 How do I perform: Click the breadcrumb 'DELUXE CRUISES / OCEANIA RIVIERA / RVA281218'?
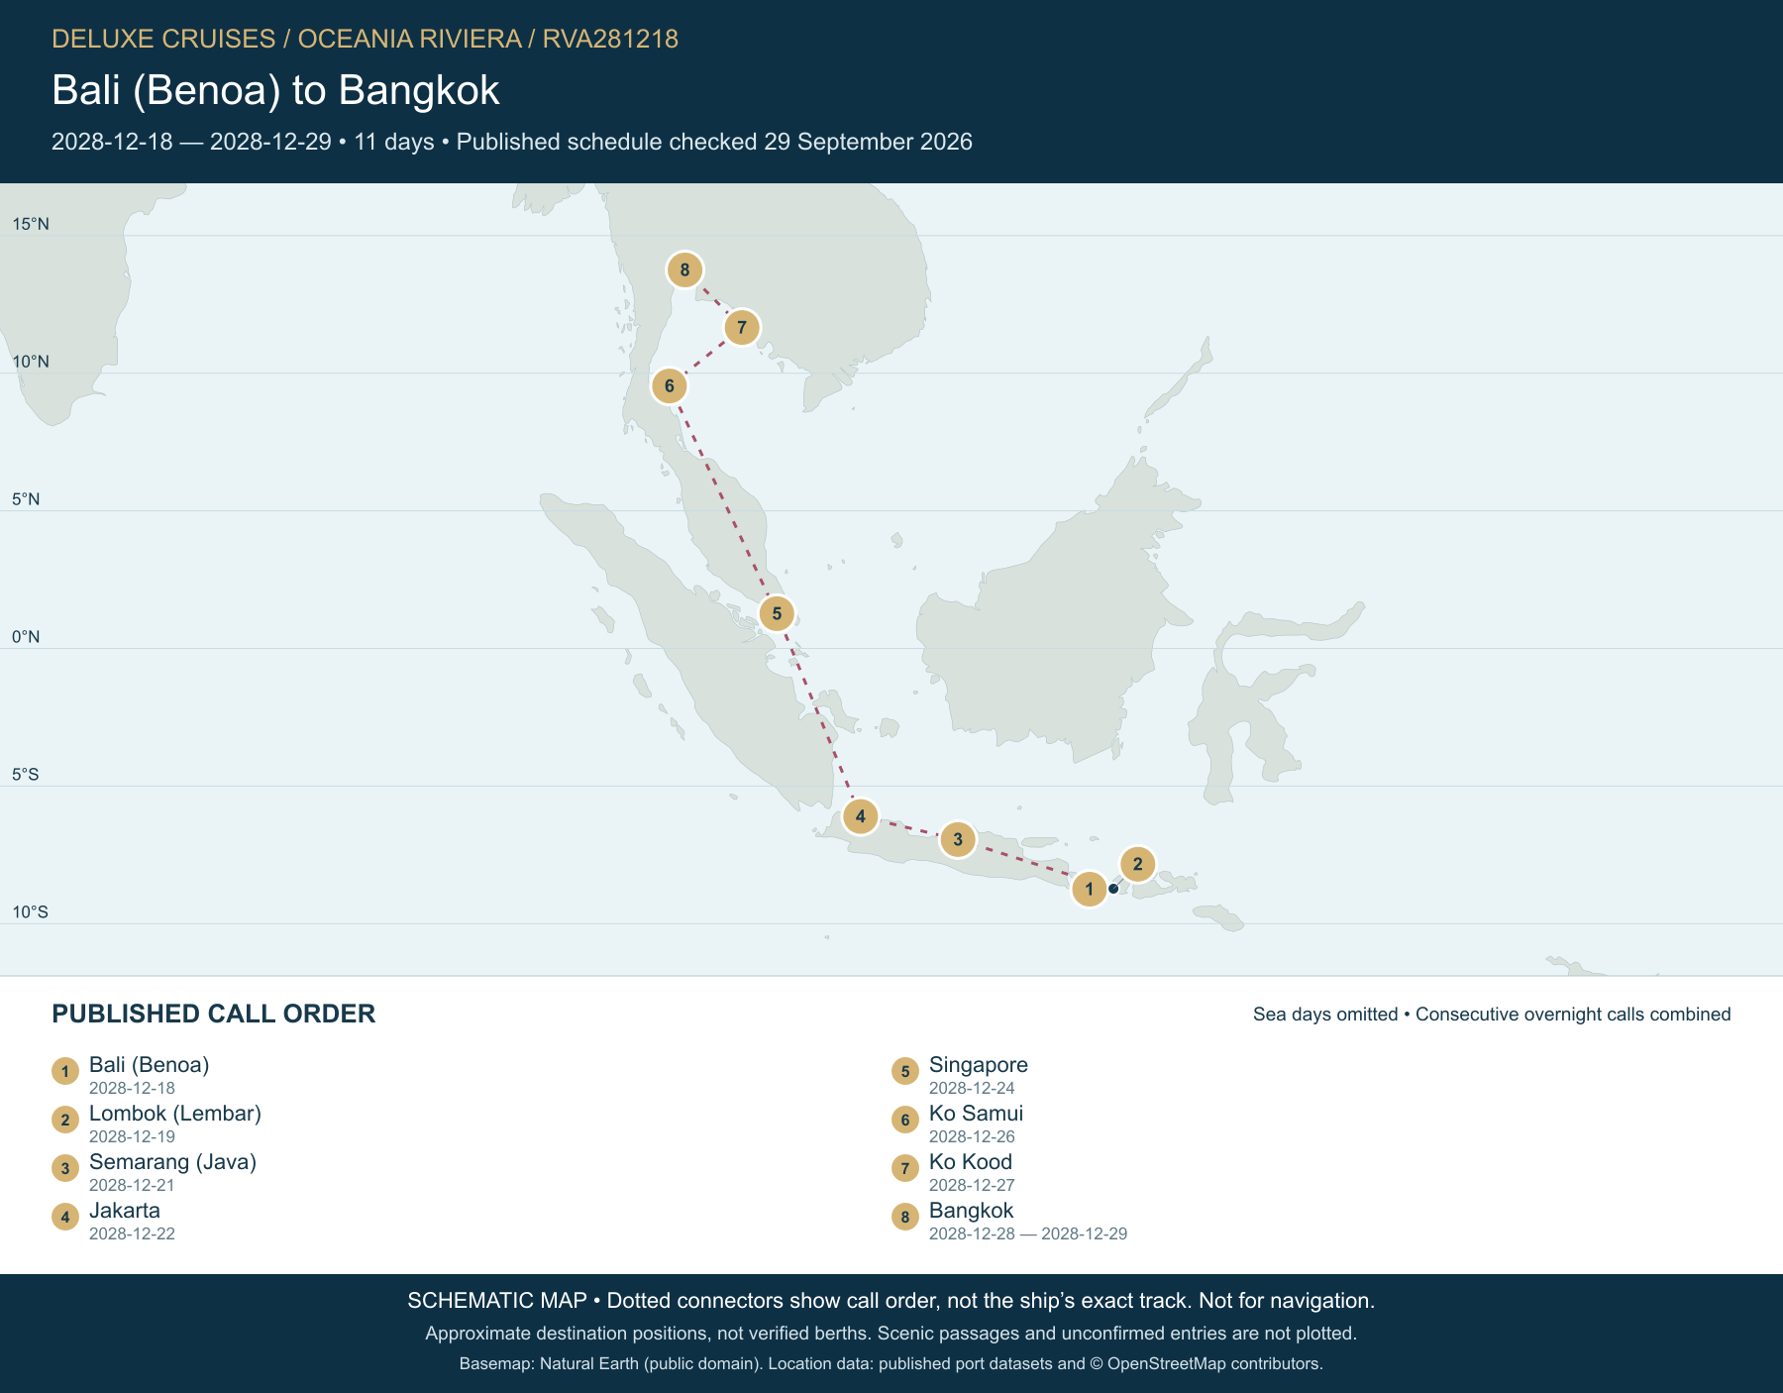[x=365, y=39]
